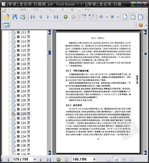Select bookmark 第 128 页
The image size is (149, 163).
(x=23, y=109)
